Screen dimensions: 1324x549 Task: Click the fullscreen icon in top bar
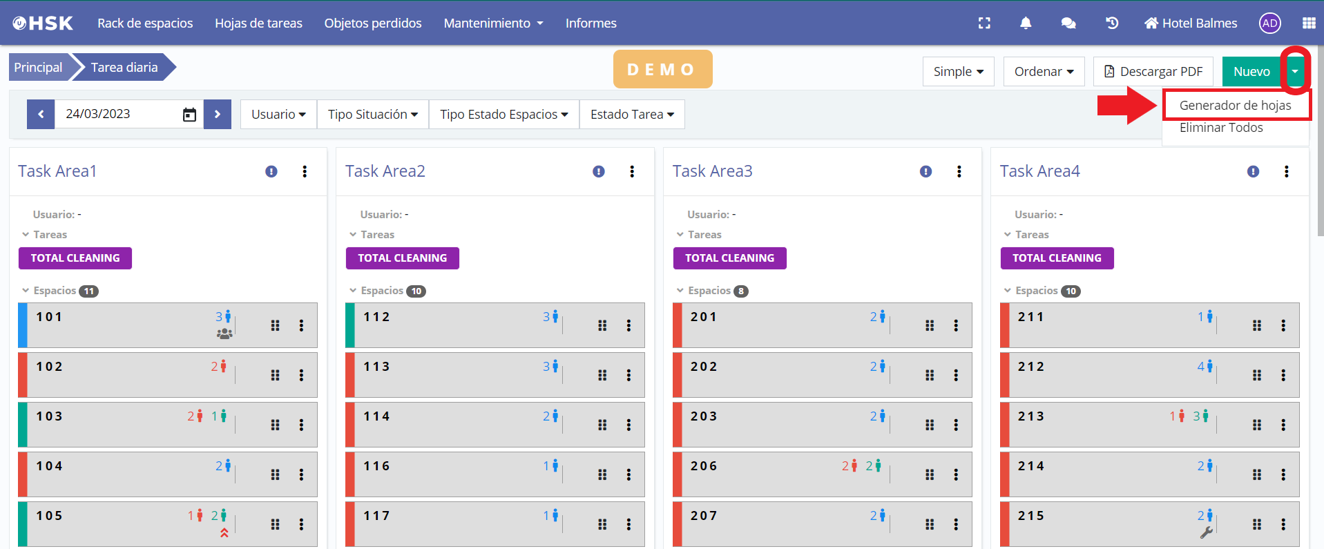[984, 23]
